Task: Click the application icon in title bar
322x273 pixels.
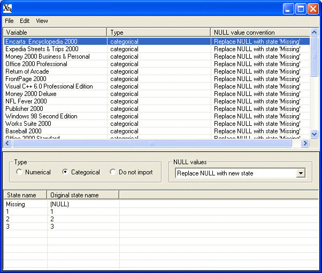Action: tap(8, 9)
